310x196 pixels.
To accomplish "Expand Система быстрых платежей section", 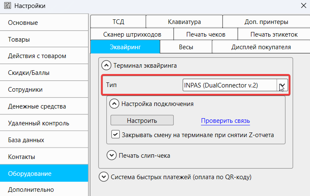I will tap(103, 177).
